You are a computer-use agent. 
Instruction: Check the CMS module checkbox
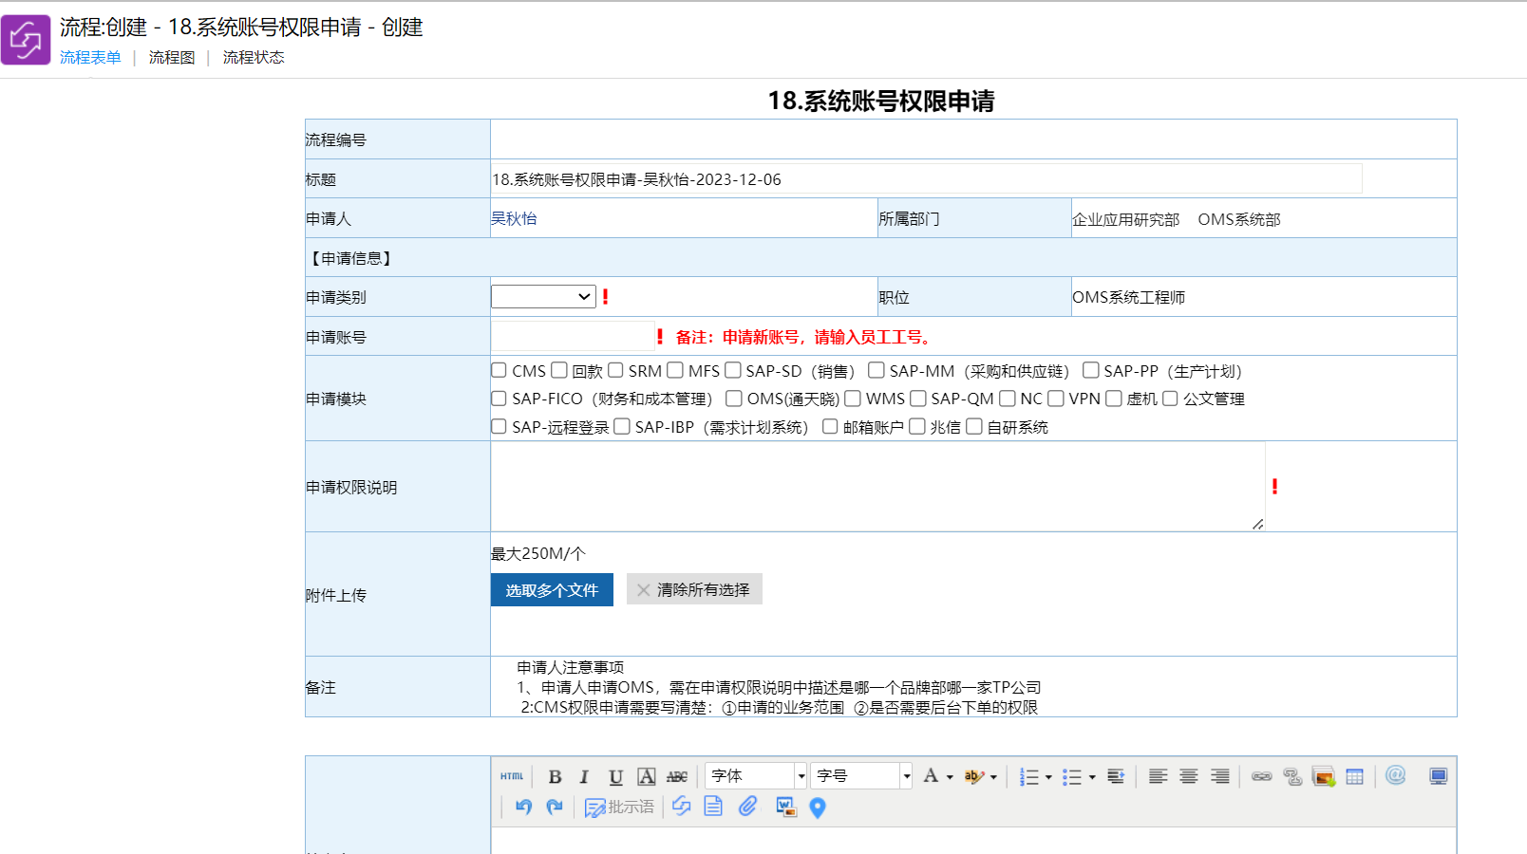coord(499,370)
